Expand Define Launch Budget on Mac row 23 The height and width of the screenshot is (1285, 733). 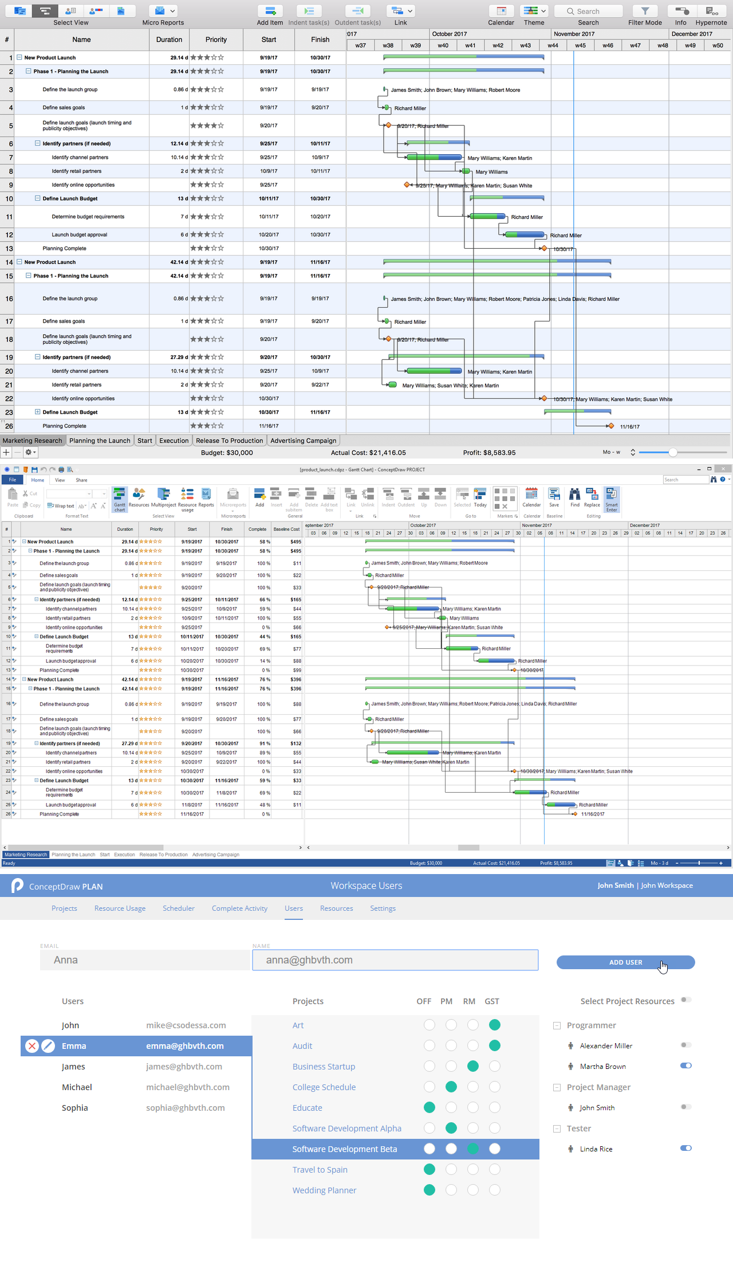point(38,412)
